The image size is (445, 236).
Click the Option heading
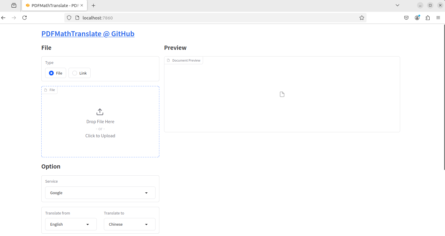pos(51,166)
